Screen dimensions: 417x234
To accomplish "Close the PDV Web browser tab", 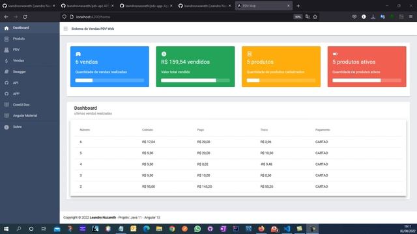I will click(x=289, y=6).
